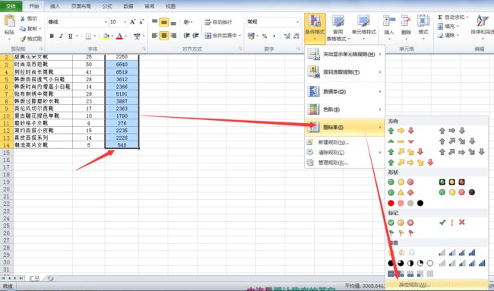Toggle middle vertical alignment
Screen dimensions: 494x291
click(x=164, y=22)
